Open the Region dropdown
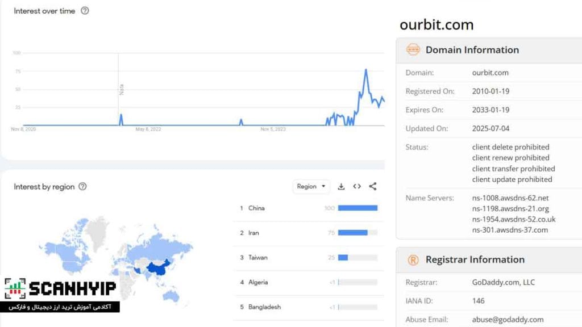The width and height of the screenshot is (582, 327). point(311,186)
